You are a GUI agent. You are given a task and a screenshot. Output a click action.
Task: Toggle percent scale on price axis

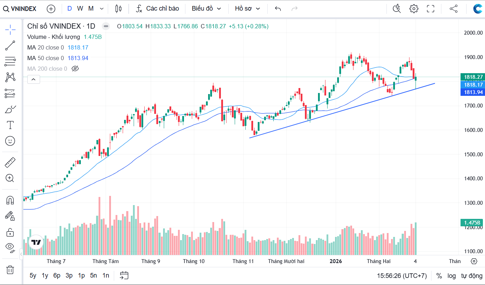tap(439, 275)
